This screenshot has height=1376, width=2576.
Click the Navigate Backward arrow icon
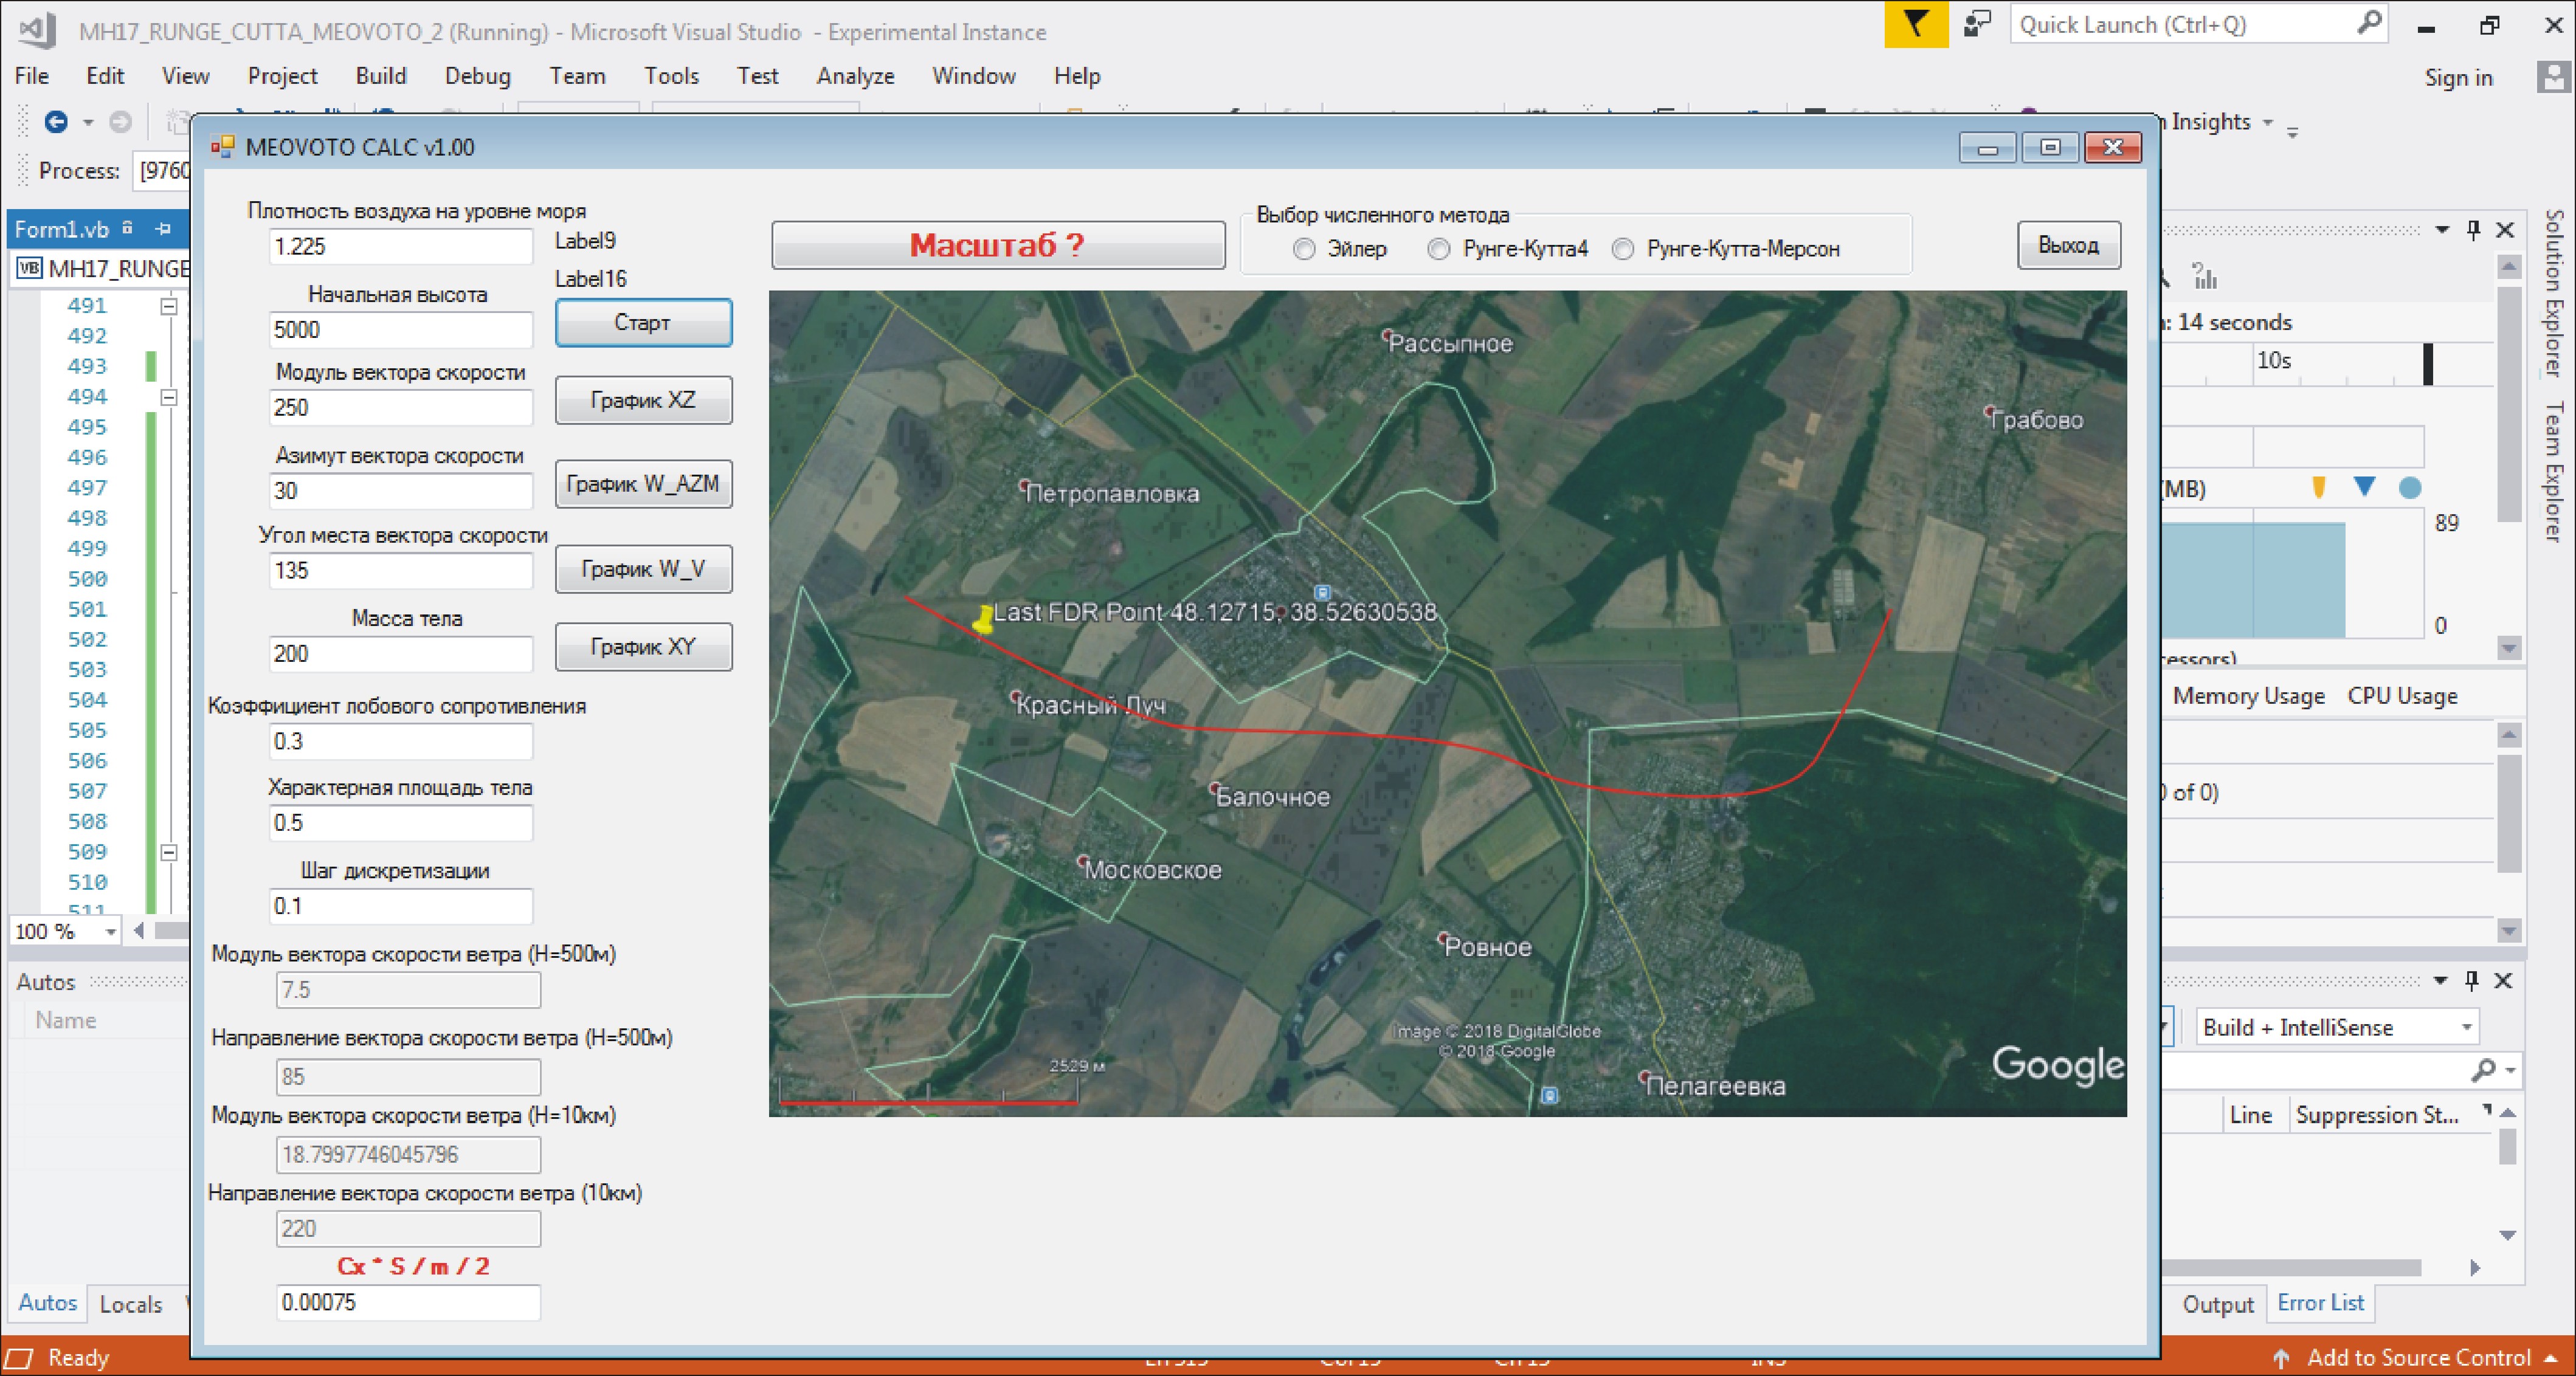(x=56, y=122)
